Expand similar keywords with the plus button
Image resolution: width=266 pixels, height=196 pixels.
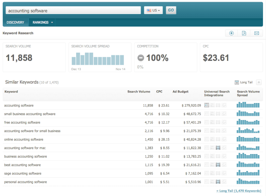tap(259, 83)
